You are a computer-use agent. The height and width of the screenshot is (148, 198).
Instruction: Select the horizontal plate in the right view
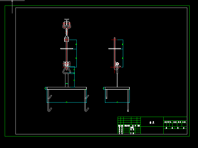tap(115, 49)
